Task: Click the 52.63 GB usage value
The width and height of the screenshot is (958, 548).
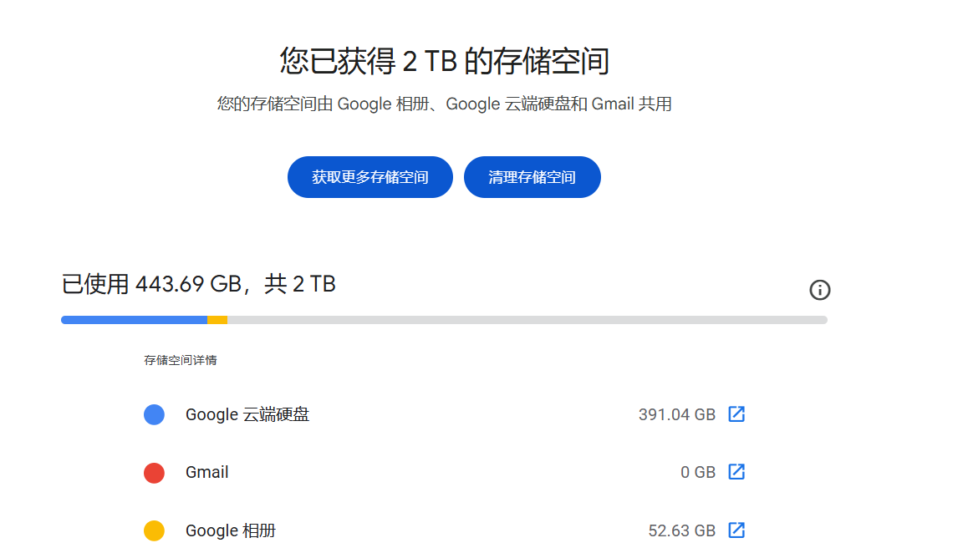Action: [x=682, y=530]
